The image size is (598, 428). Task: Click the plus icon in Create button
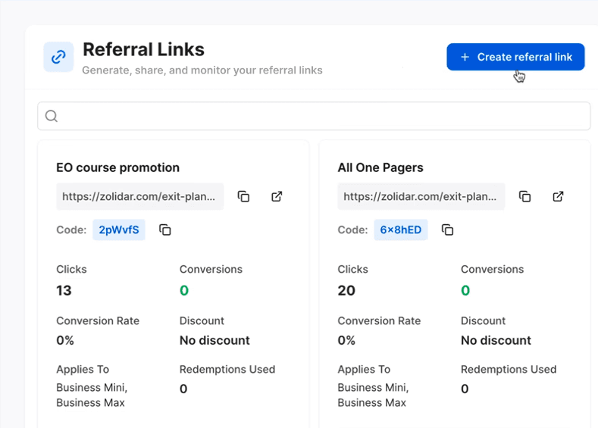point(465,57)
